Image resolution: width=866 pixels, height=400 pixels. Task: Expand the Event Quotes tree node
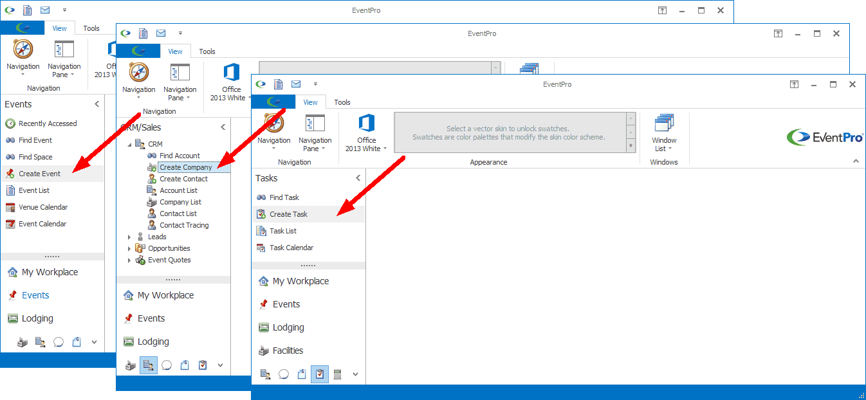[129, 260]
